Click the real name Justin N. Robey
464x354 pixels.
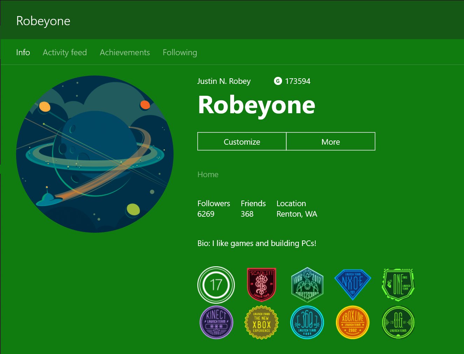(x=224, y=81)
